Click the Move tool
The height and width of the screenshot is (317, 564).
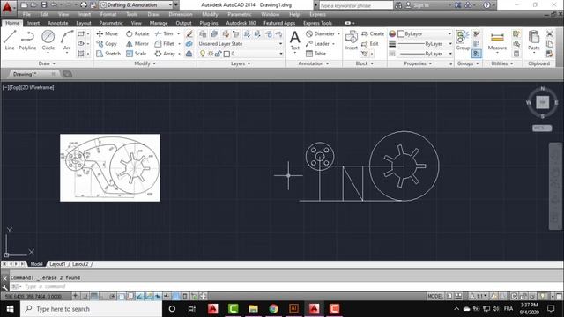pyautogui.click(x=108, y=33)
